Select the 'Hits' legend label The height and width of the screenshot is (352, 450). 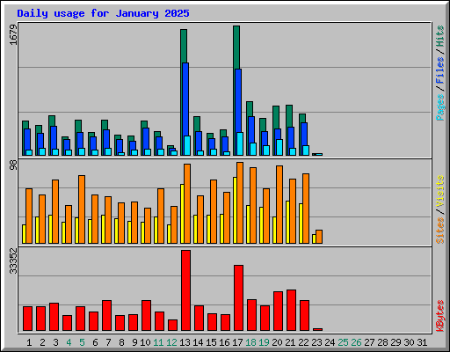(x=439, y=36)
